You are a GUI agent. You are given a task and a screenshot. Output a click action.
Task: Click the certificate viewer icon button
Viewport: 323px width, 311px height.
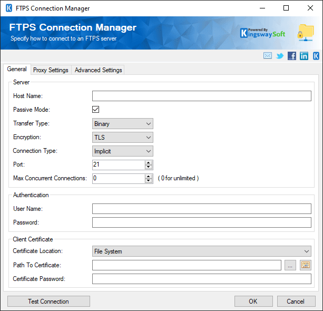coord(306,265)
